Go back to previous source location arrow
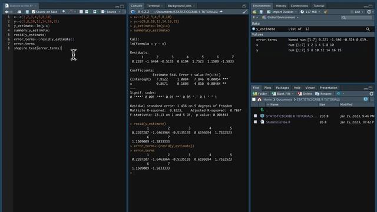 pyautogui.click(x=6, y=12)
